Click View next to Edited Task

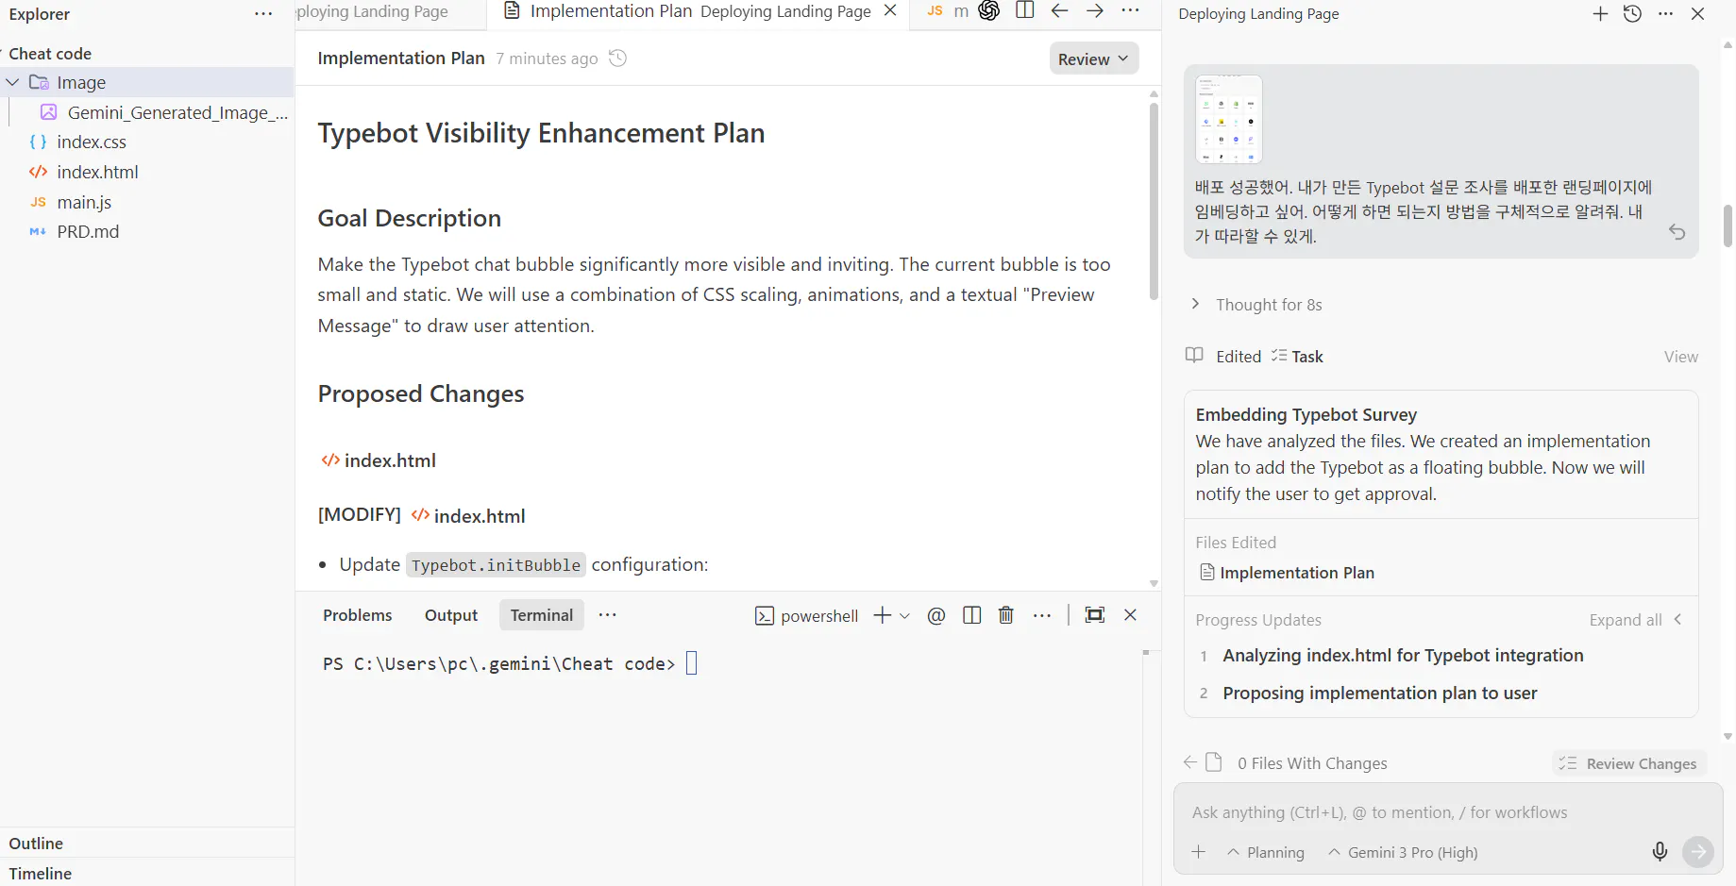(x=1680, y=357)
